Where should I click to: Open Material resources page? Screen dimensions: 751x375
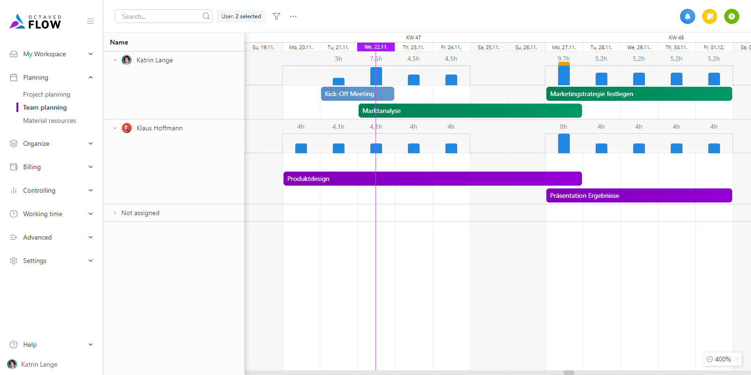pyautogui.click(x=49, y=120)
